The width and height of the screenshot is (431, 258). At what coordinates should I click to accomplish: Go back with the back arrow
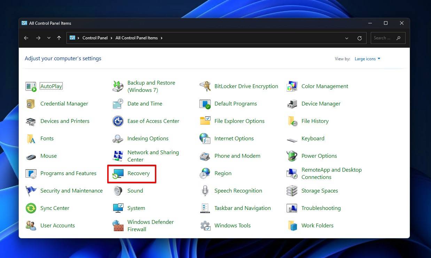26,38
